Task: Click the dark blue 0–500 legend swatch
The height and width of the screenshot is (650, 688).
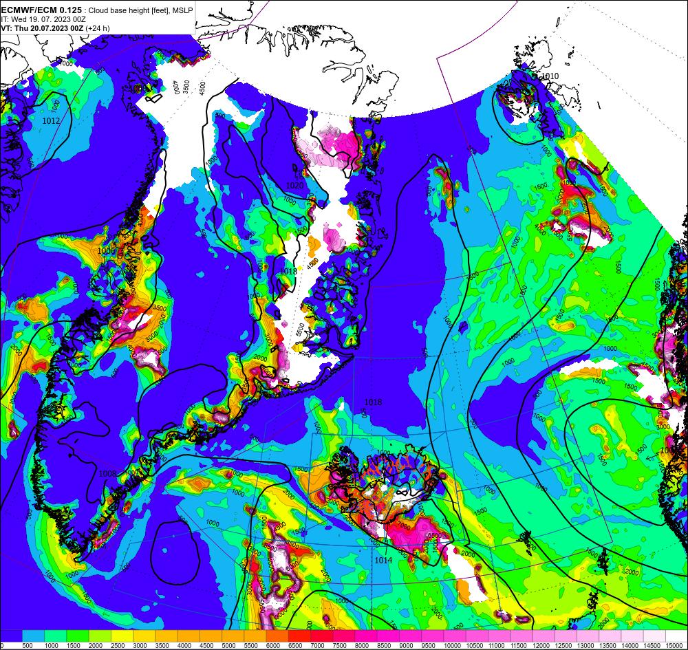Action: pos(11,636)
